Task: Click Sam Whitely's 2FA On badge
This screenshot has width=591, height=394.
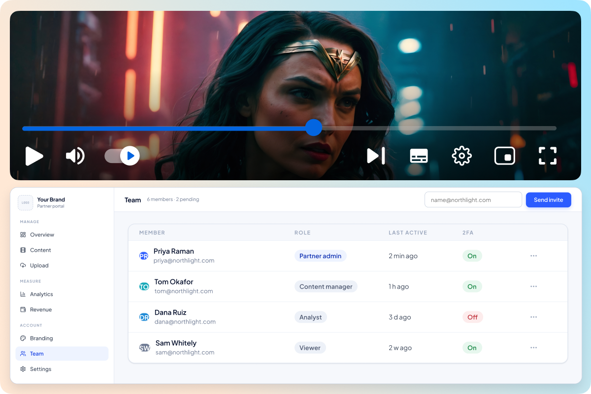Action: pos(472,348)
